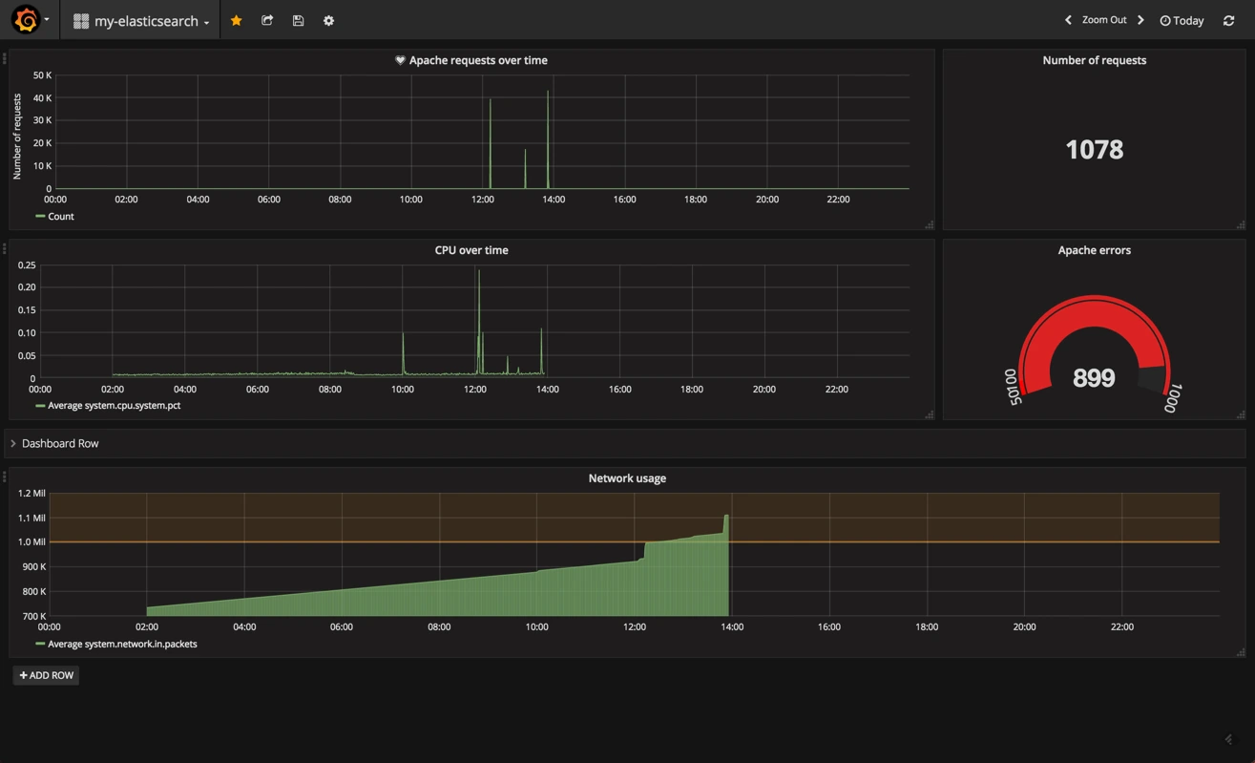Viewport: 1255px width, 763px height.
Task: Unstar the current dashboard
Action: coord(237,20)
